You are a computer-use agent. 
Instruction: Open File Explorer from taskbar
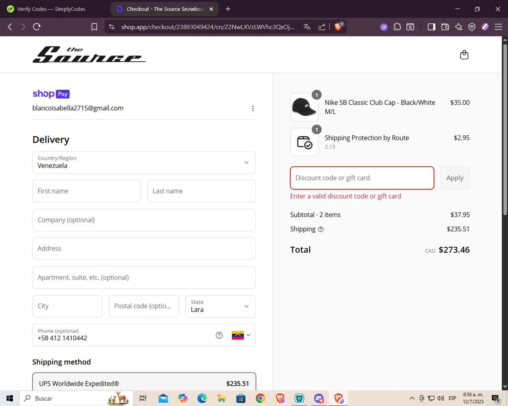221,398
